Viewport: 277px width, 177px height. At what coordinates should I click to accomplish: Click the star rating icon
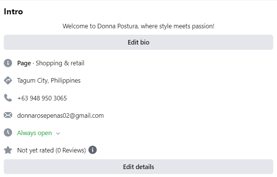tap(8, 150)
